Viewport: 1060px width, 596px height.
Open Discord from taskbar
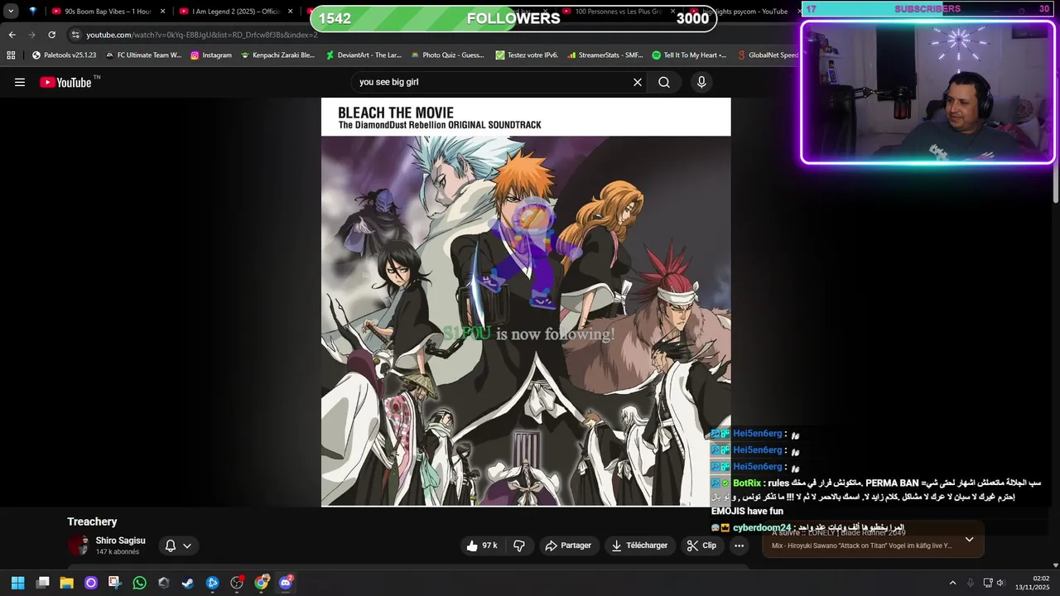pos(287,583)
